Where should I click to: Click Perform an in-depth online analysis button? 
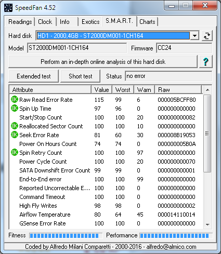pyautogui.click(x=103, y=62)
